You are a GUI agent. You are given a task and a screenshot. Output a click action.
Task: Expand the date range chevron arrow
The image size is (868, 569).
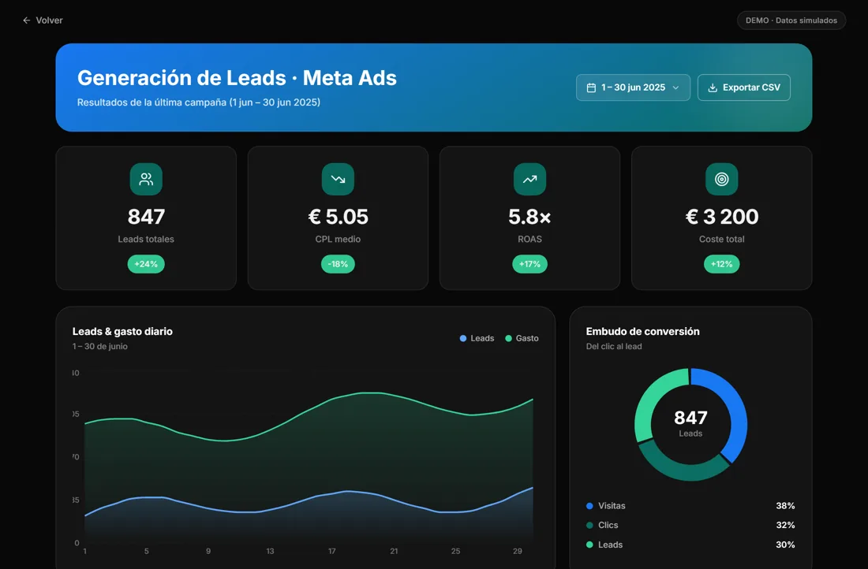pos(675,87)
